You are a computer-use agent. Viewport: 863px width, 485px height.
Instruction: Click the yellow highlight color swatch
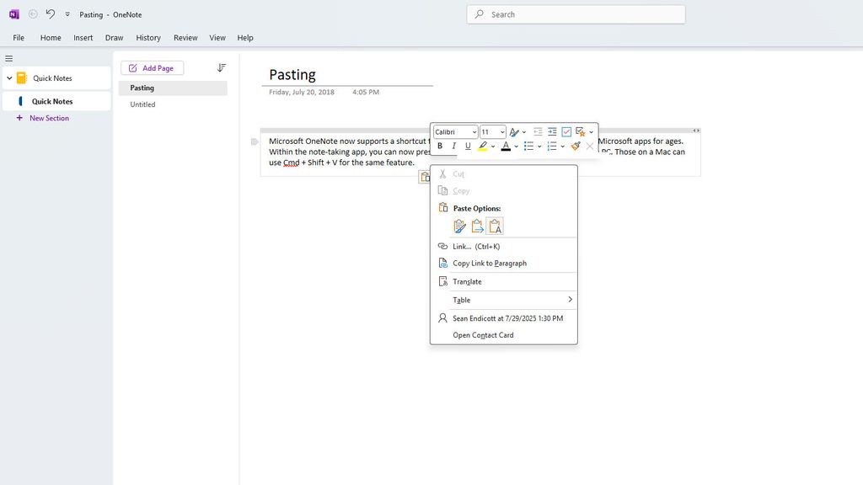(x=481, y=147)
